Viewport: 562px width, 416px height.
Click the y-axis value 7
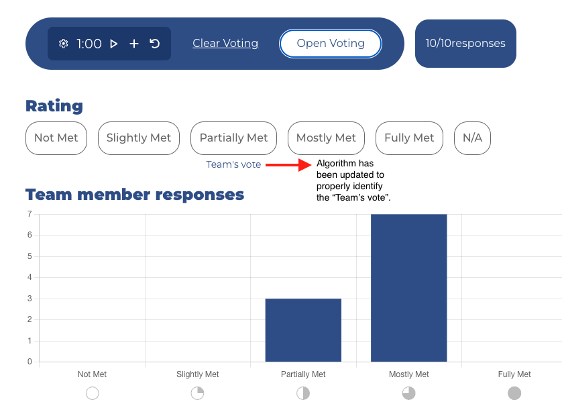click(x=30, y=214)
